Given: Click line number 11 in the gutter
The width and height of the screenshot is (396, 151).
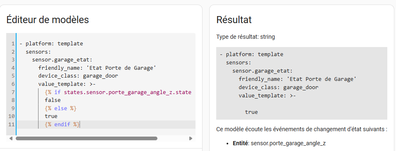Looking at the screenshot, I should pyautogui.click(x=12, y=124).
